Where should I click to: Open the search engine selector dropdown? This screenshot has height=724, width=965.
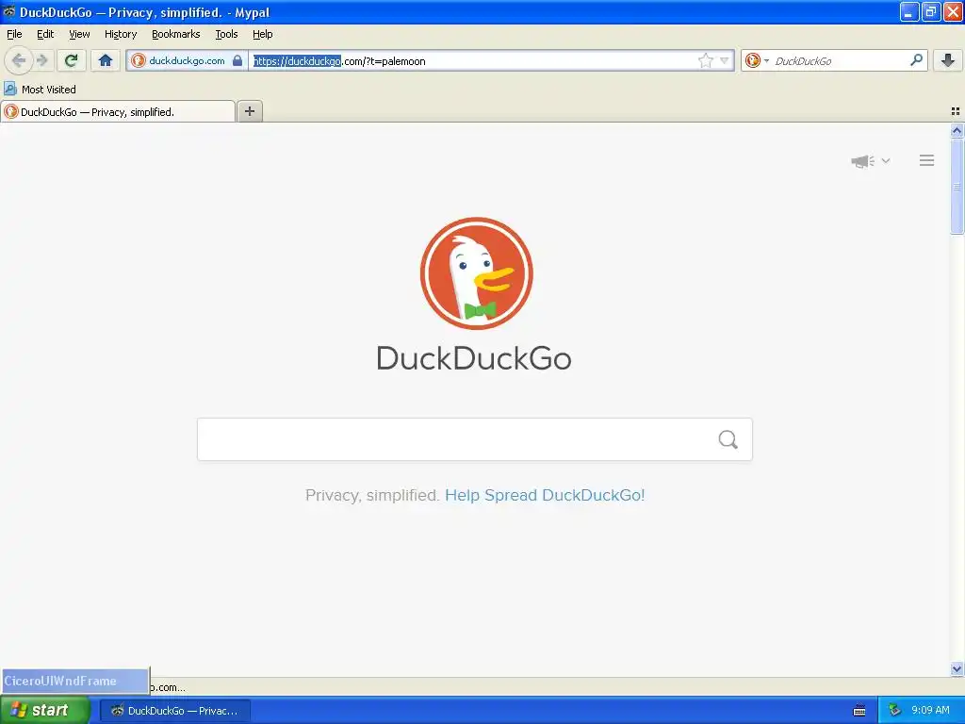[x=757, y=60]
